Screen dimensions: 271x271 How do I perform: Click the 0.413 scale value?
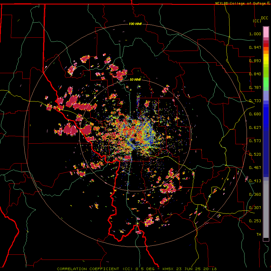(255, 181)
